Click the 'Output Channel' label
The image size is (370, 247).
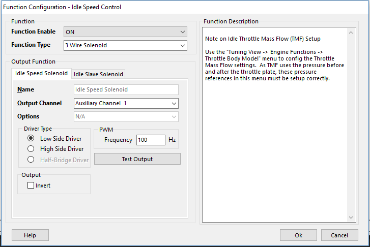pos(39,103)
